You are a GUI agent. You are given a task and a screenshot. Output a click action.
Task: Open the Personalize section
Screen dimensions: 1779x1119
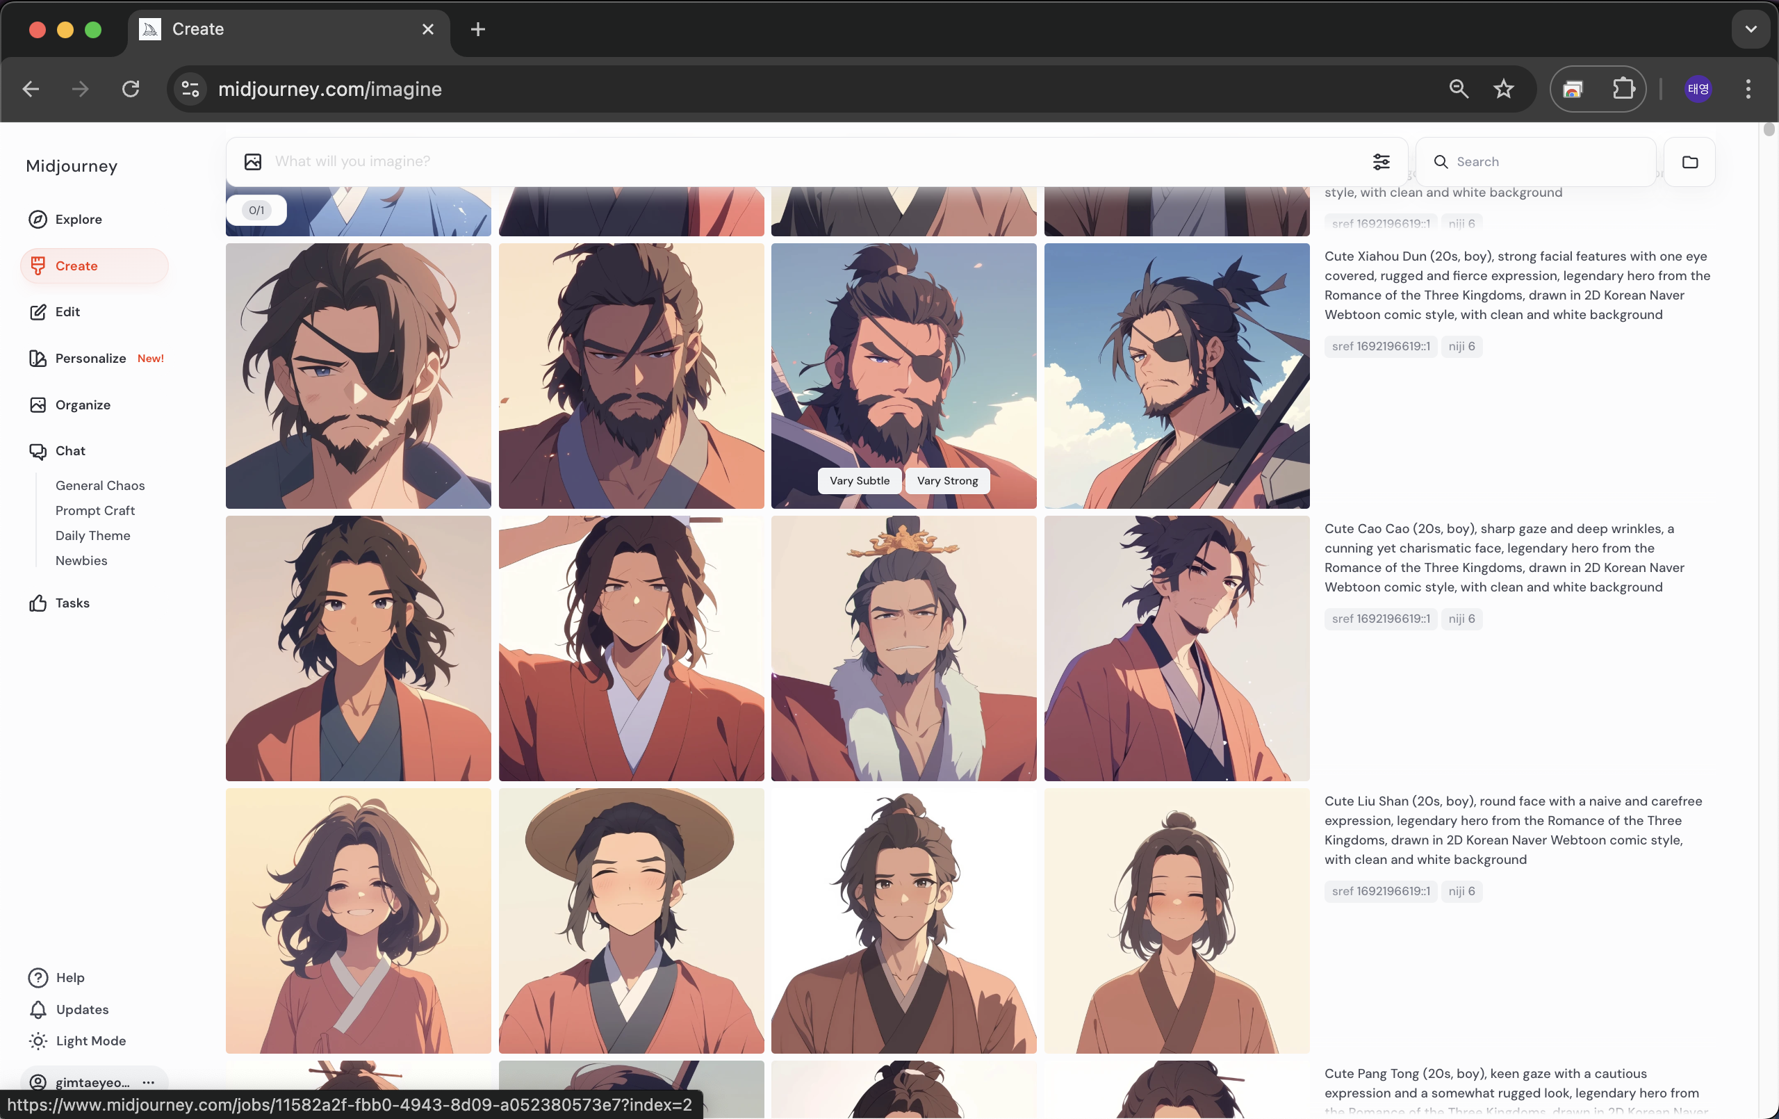point(95,359)
